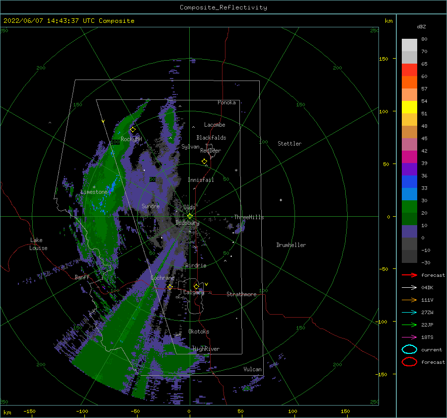
Task: Click the Olds label near radar center
Action: click(x=189, y=207)
